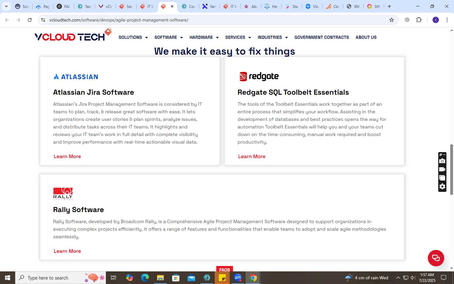Viewport: 454px width, 284px height.
Task: Switch to the Visu tab
Action: 312,6
